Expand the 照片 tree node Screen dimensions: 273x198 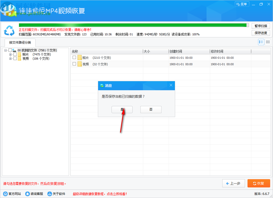click(11, 55)
